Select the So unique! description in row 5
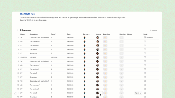Image resolution: width=175 pixels, height=98 pixels. (33, 53)
